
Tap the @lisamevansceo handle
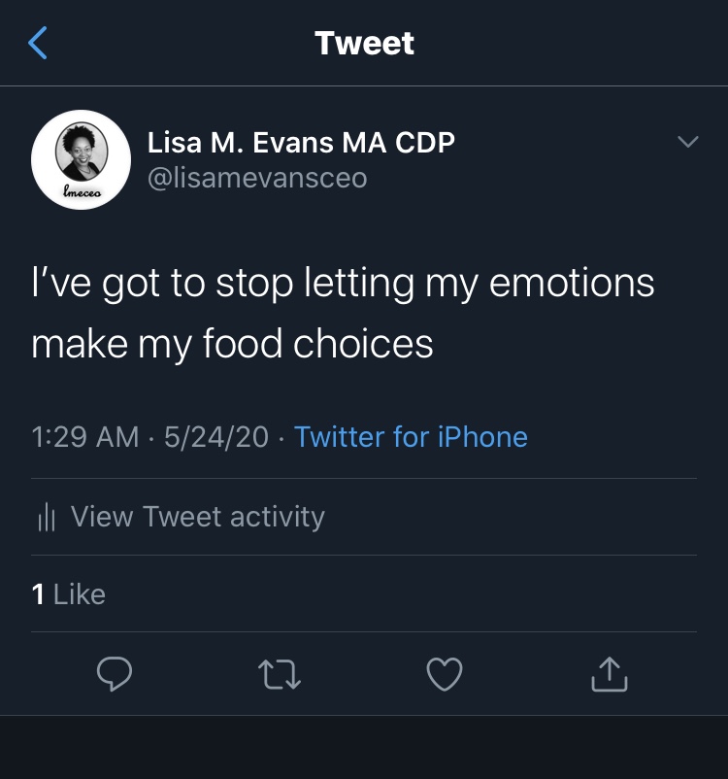257,179
